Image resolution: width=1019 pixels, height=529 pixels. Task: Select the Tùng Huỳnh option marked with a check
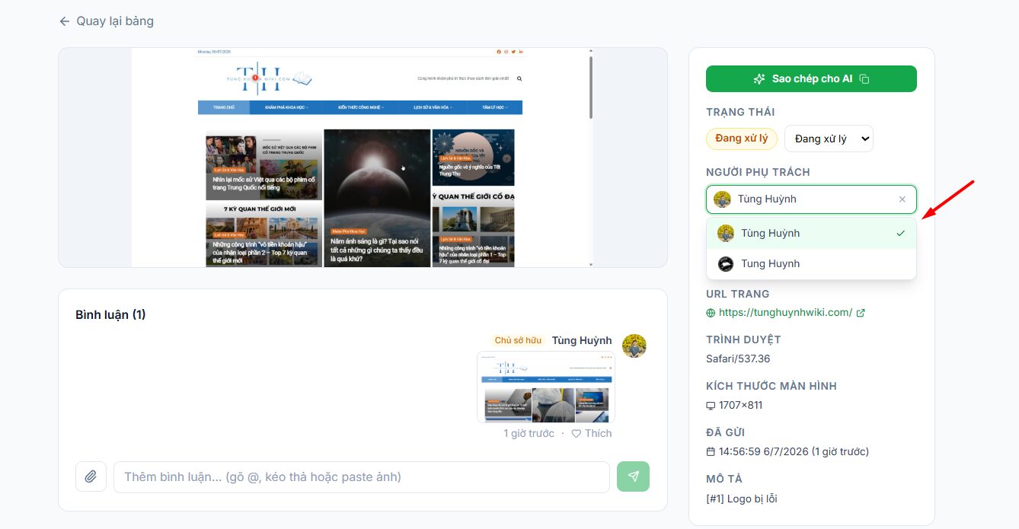(x=811, y=233)
